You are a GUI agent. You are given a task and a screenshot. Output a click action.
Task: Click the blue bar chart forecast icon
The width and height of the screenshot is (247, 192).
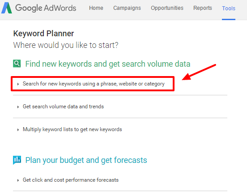click(x=17, y=160)
